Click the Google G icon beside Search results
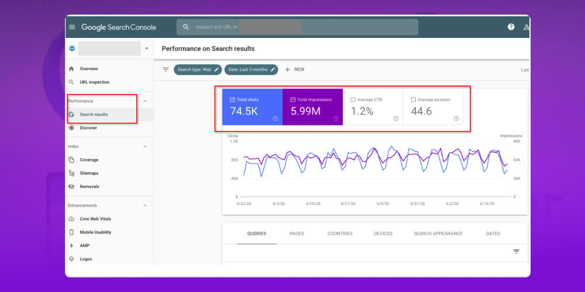The image size is (585, 292). click(x=71, y=114)
